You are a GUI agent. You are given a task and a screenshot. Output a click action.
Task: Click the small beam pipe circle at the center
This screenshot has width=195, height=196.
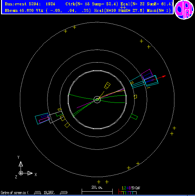click(97, 99)
